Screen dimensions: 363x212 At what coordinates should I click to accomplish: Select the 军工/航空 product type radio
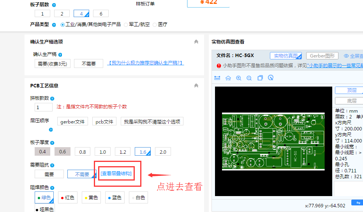(126, 24)
